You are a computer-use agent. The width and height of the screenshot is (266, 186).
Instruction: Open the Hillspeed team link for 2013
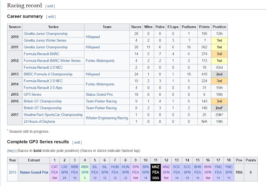click(93, 74)
